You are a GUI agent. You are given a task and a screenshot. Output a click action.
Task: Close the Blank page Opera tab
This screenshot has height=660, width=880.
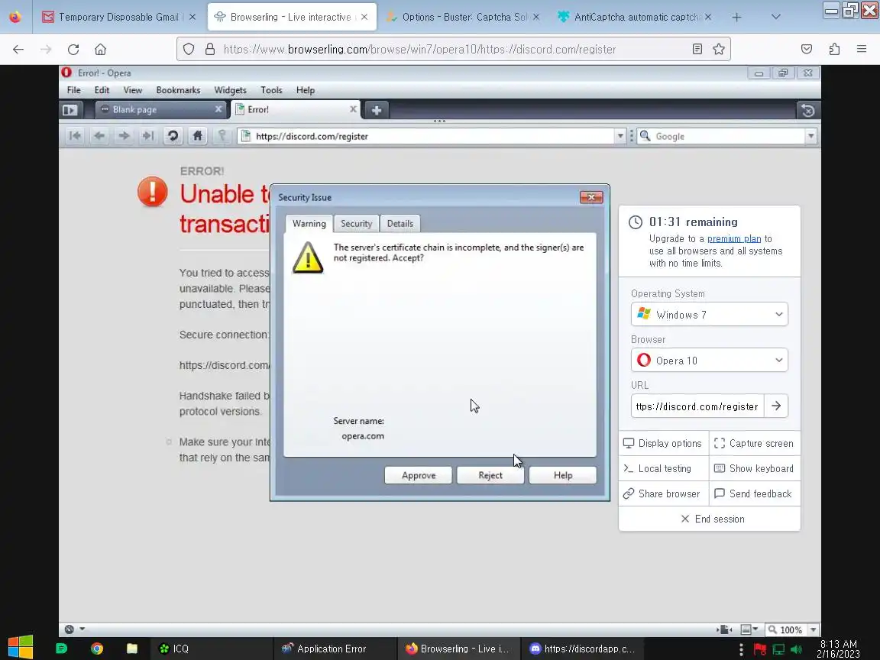pyautogui.click(x=218, y=109)
